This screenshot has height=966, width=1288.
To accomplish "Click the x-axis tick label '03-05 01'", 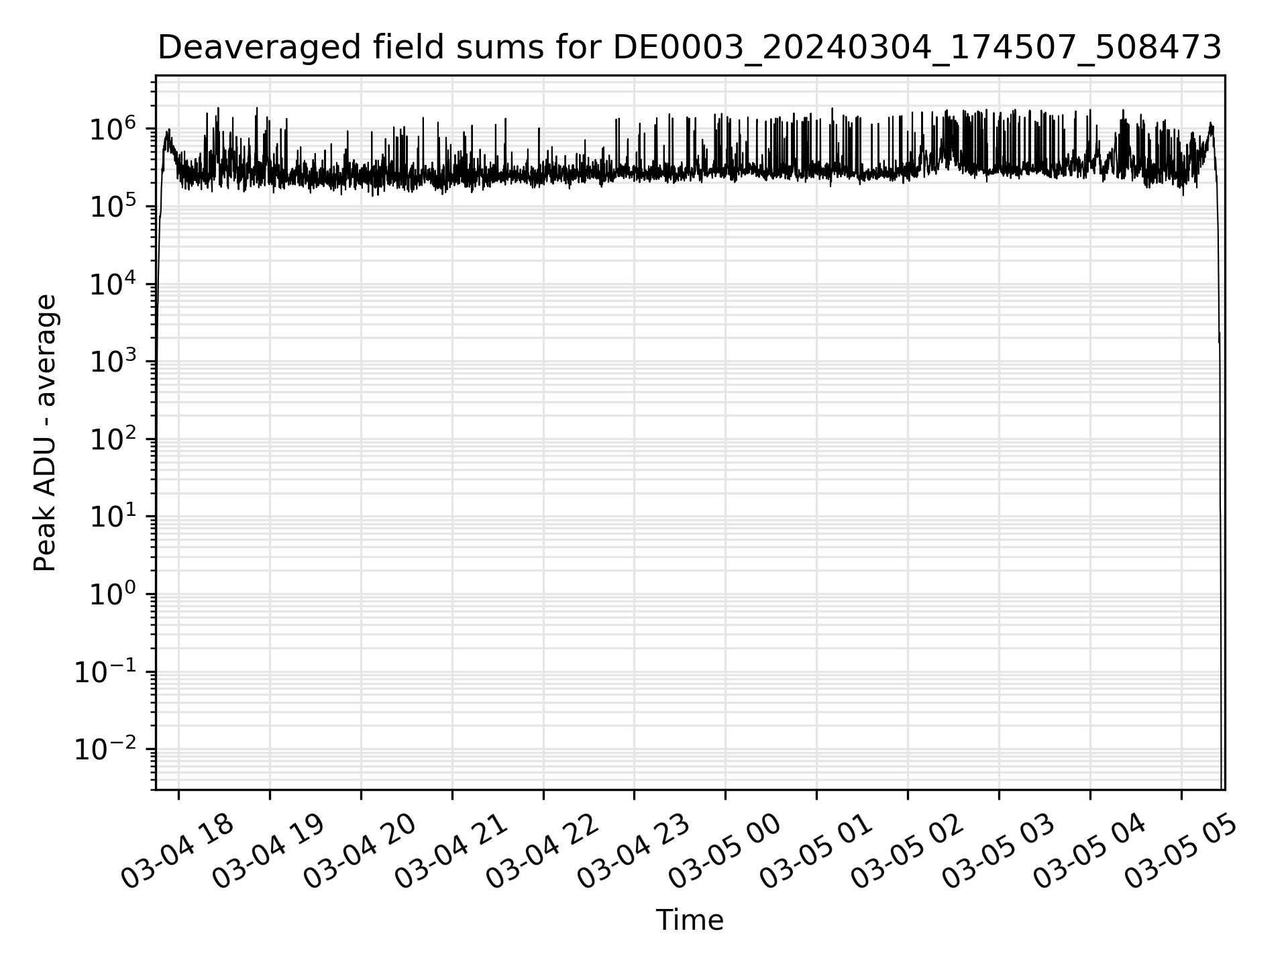I will tap(817, 852).
